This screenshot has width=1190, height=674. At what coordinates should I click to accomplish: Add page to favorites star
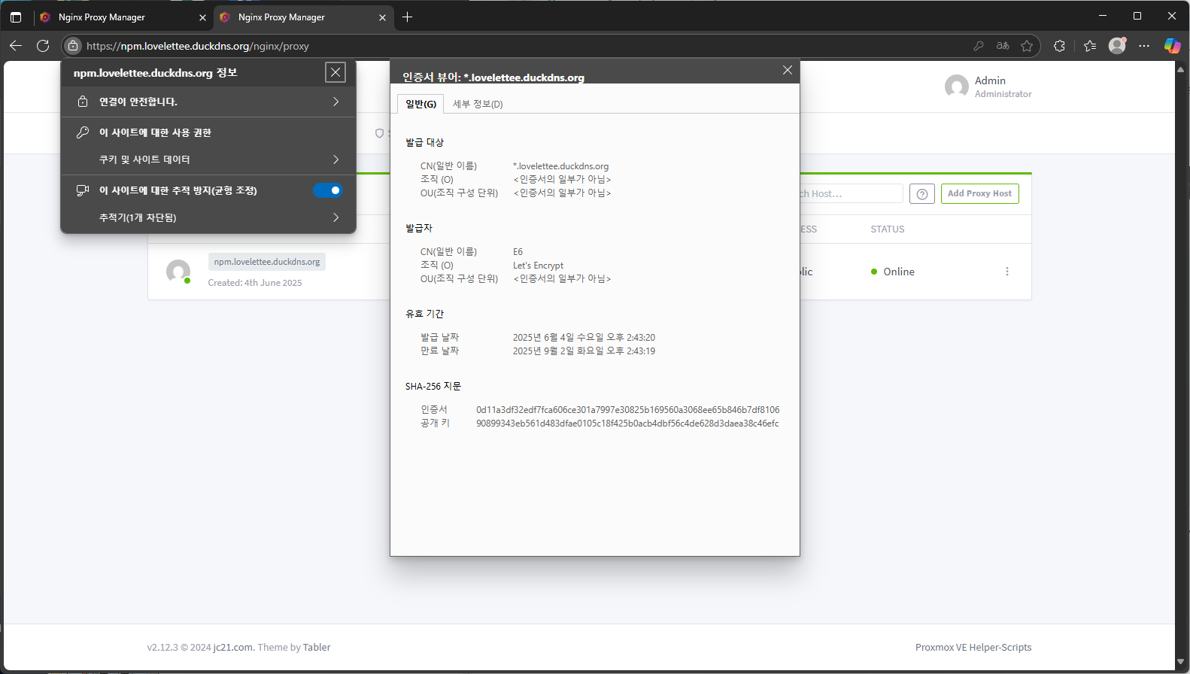pyautogui.click(x=1027, y=46)
